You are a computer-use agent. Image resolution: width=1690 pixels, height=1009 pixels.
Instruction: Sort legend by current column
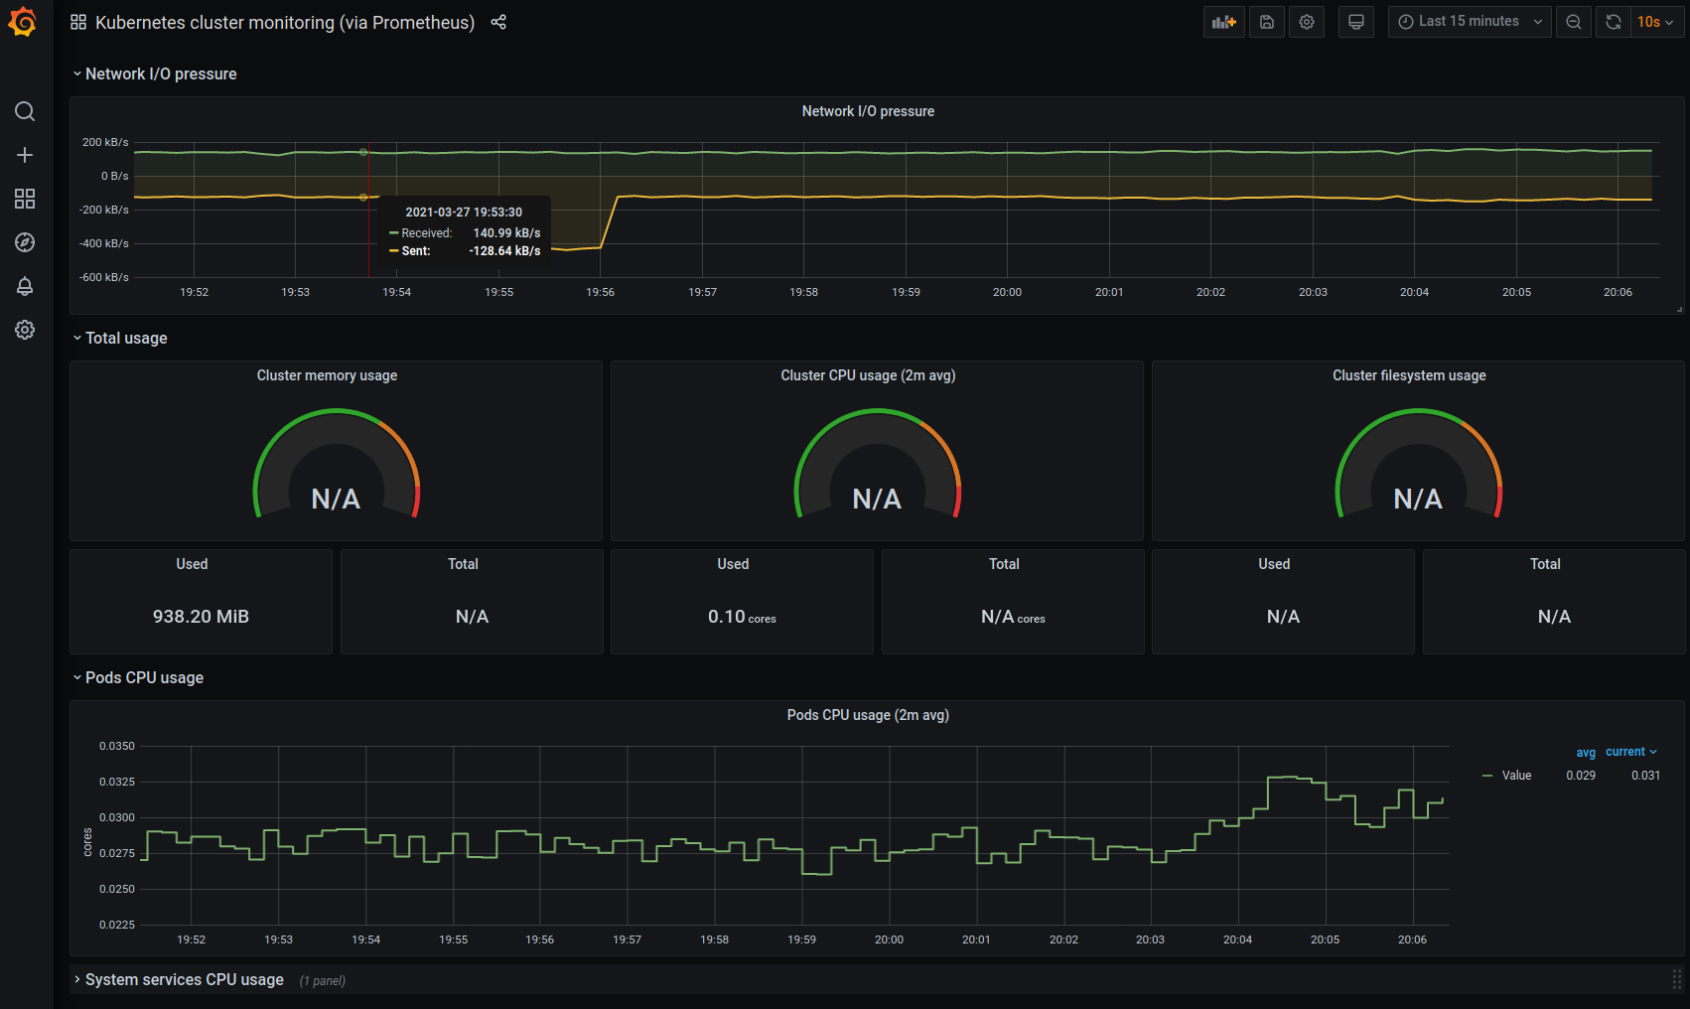[x=1631, y=752]
